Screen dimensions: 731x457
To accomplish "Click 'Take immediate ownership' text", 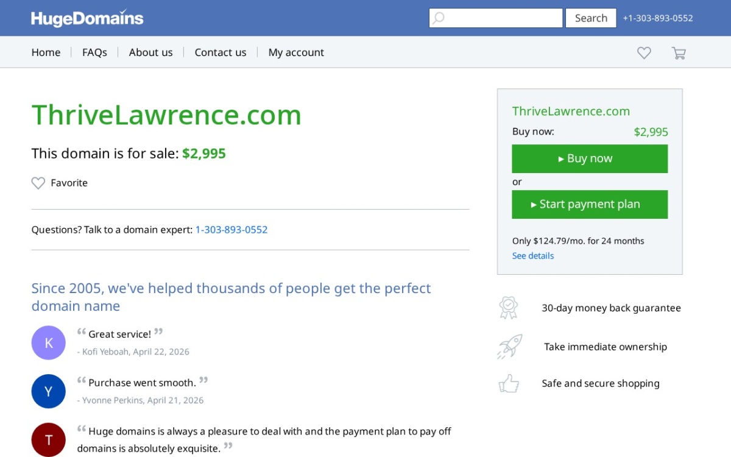I will pos(606,347).
